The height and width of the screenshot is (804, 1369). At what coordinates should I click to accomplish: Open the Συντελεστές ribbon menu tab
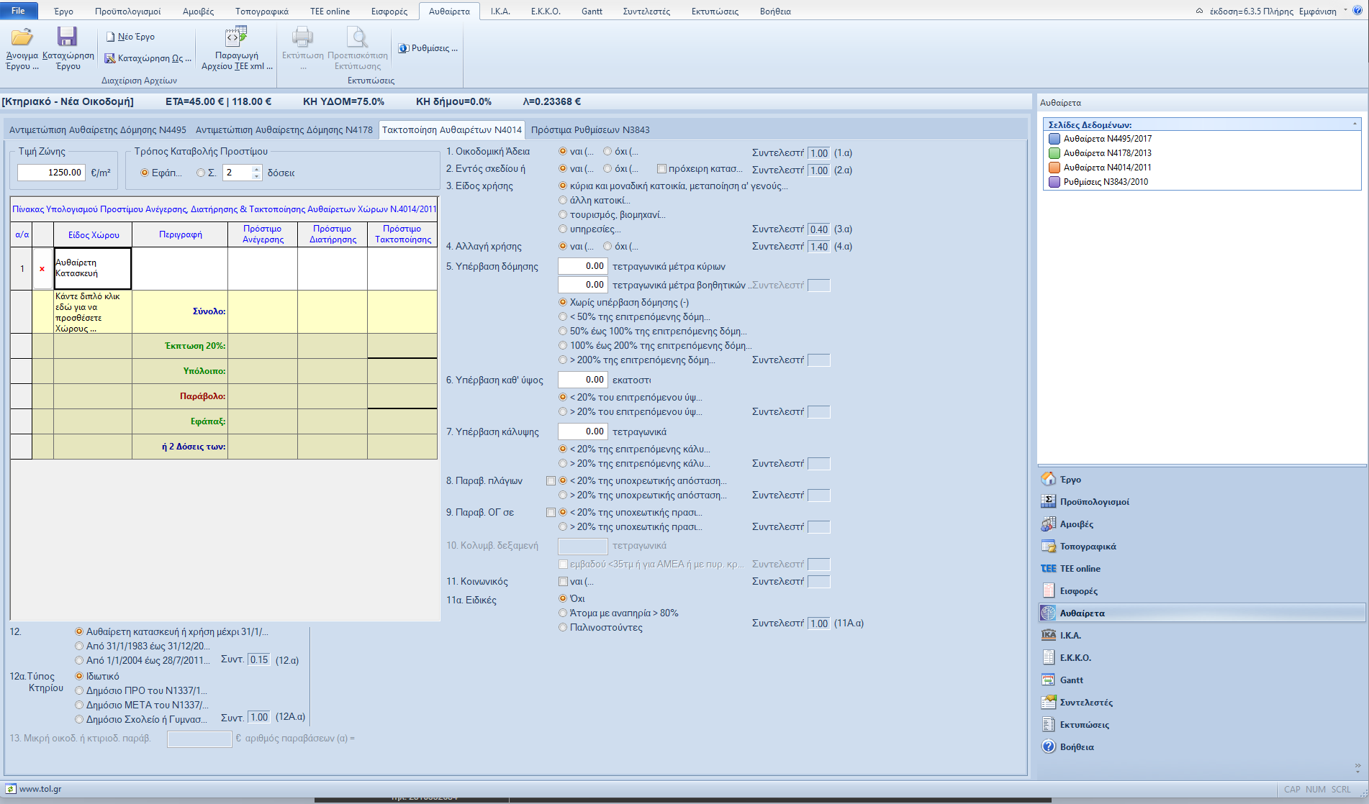pyautogui.click(x=646, y=12)
